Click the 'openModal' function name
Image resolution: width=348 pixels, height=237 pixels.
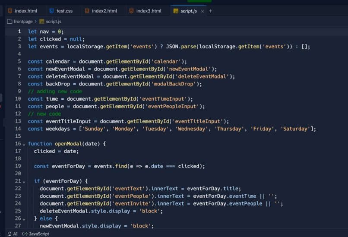click(x=68, y=144)
